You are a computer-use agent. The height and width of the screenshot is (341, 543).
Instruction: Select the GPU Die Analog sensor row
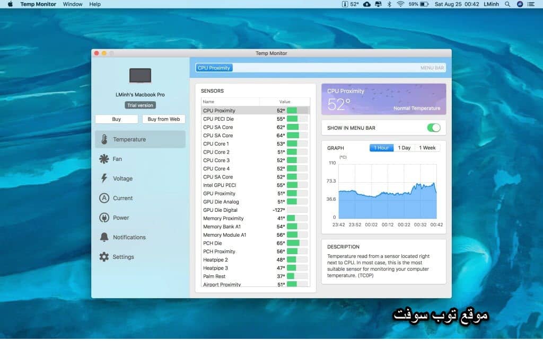[255, 202]
